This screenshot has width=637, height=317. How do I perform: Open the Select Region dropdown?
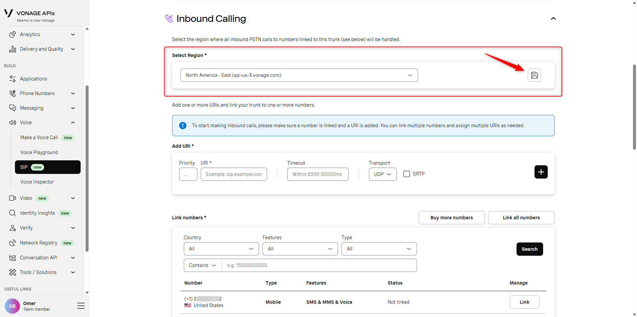pyautogui.click(x=299, y=75)
